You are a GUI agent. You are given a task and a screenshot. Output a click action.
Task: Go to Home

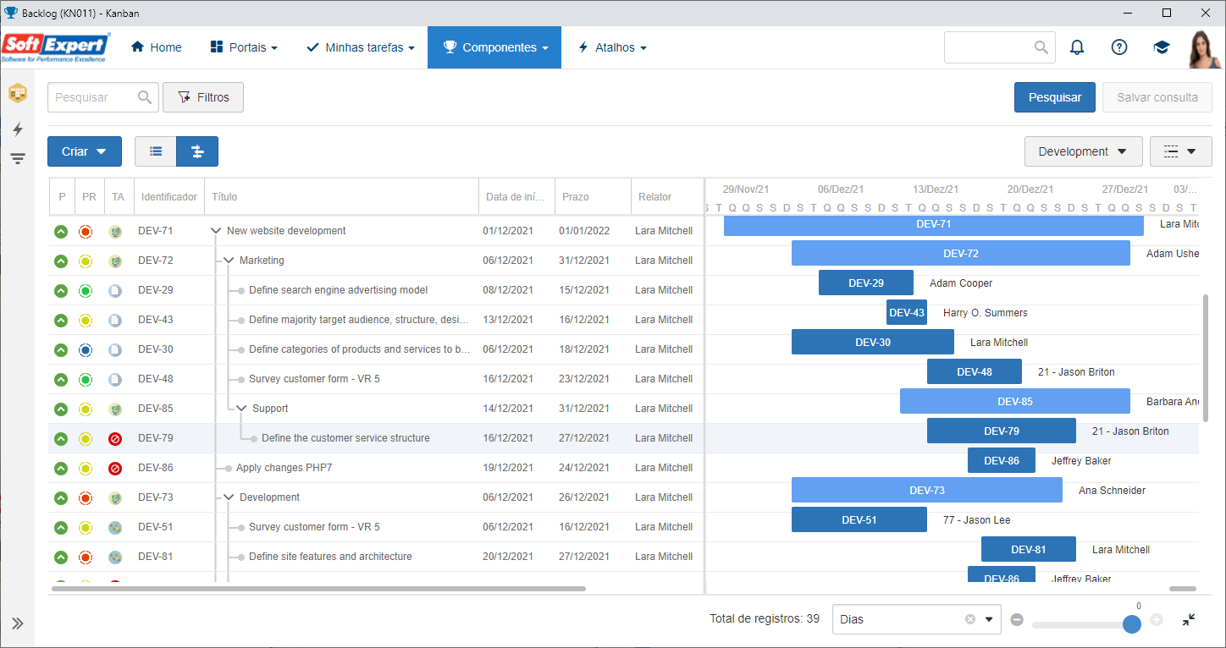click(157, 47)
